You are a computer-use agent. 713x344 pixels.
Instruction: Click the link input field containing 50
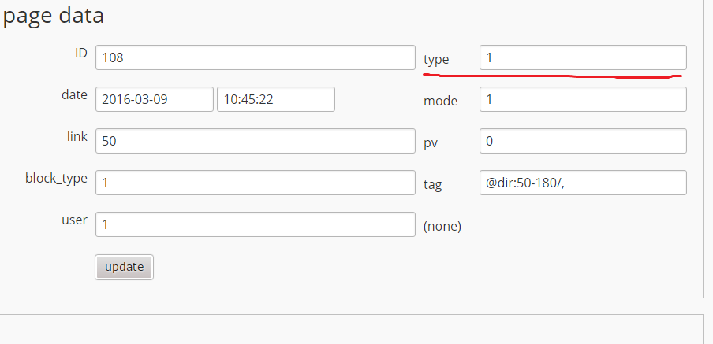(255, 141)
